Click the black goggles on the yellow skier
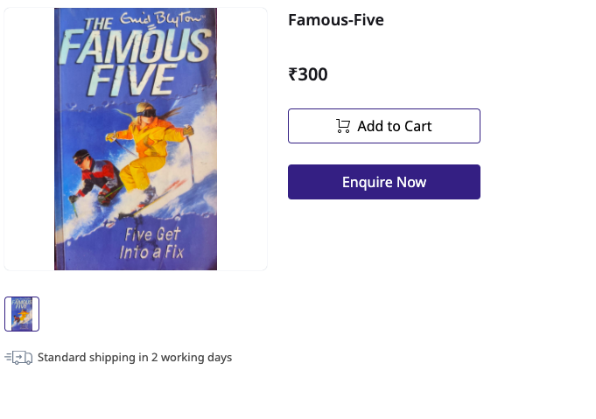 (146, 113)
